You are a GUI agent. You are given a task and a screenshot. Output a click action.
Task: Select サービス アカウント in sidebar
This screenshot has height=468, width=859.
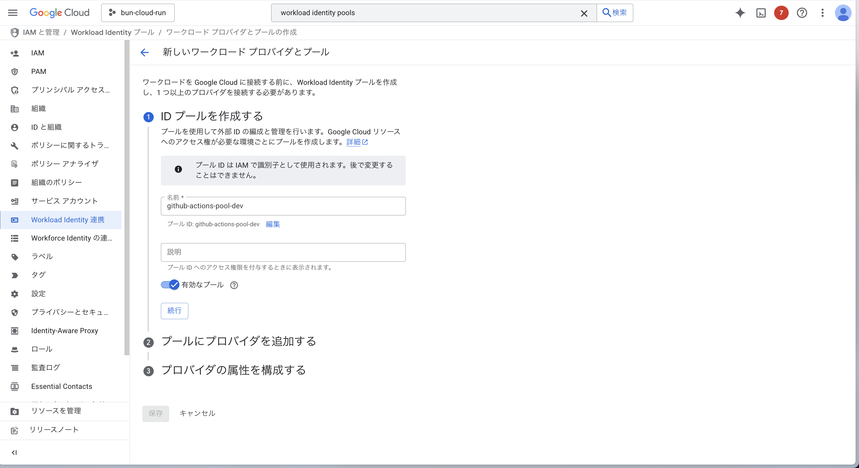[64, 201]
